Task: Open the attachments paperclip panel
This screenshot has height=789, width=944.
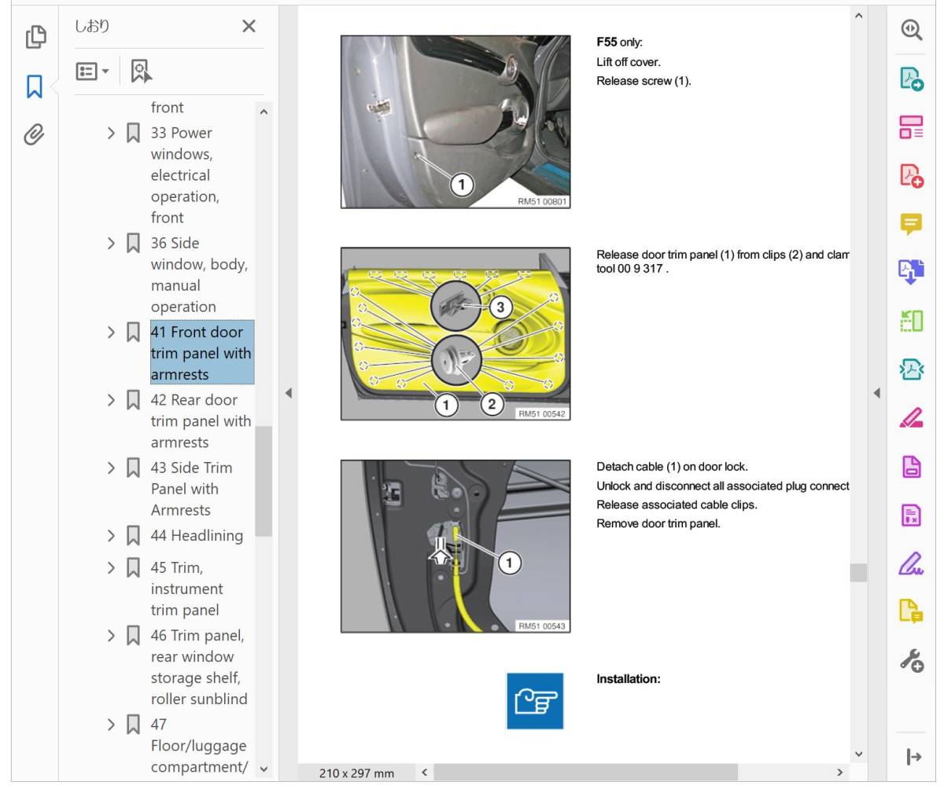Action: [34, 135]
